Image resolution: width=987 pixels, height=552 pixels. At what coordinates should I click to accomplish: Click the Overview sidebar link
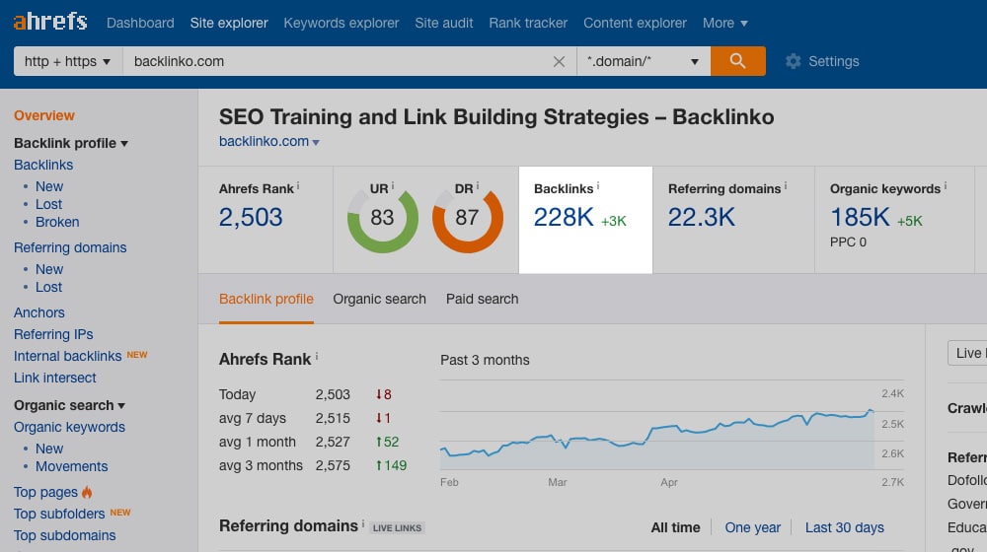[44, 115]
